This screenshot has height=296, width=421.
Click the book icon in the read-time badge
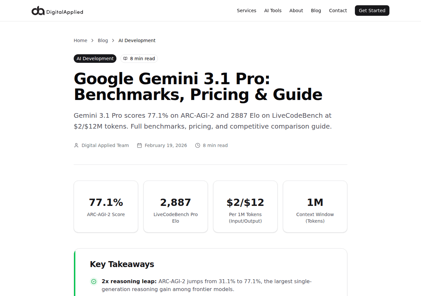(x=125, y=58)
